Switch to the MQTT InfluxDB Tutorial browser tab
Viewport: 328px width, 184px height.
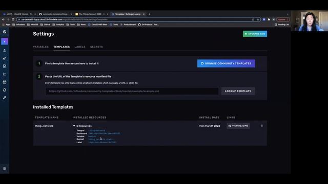coord(19,14)
